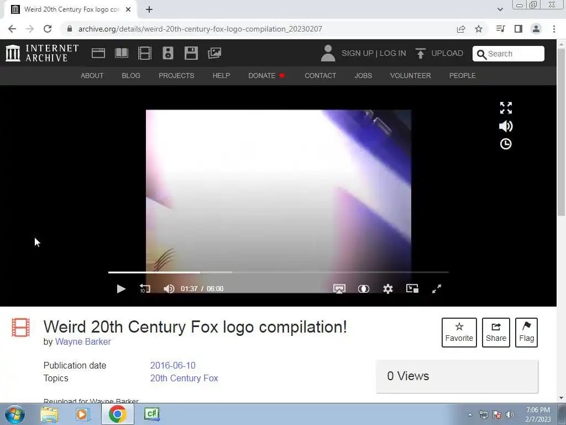
Task: Click the LOG IN link
Action: [x=393, y=53]
